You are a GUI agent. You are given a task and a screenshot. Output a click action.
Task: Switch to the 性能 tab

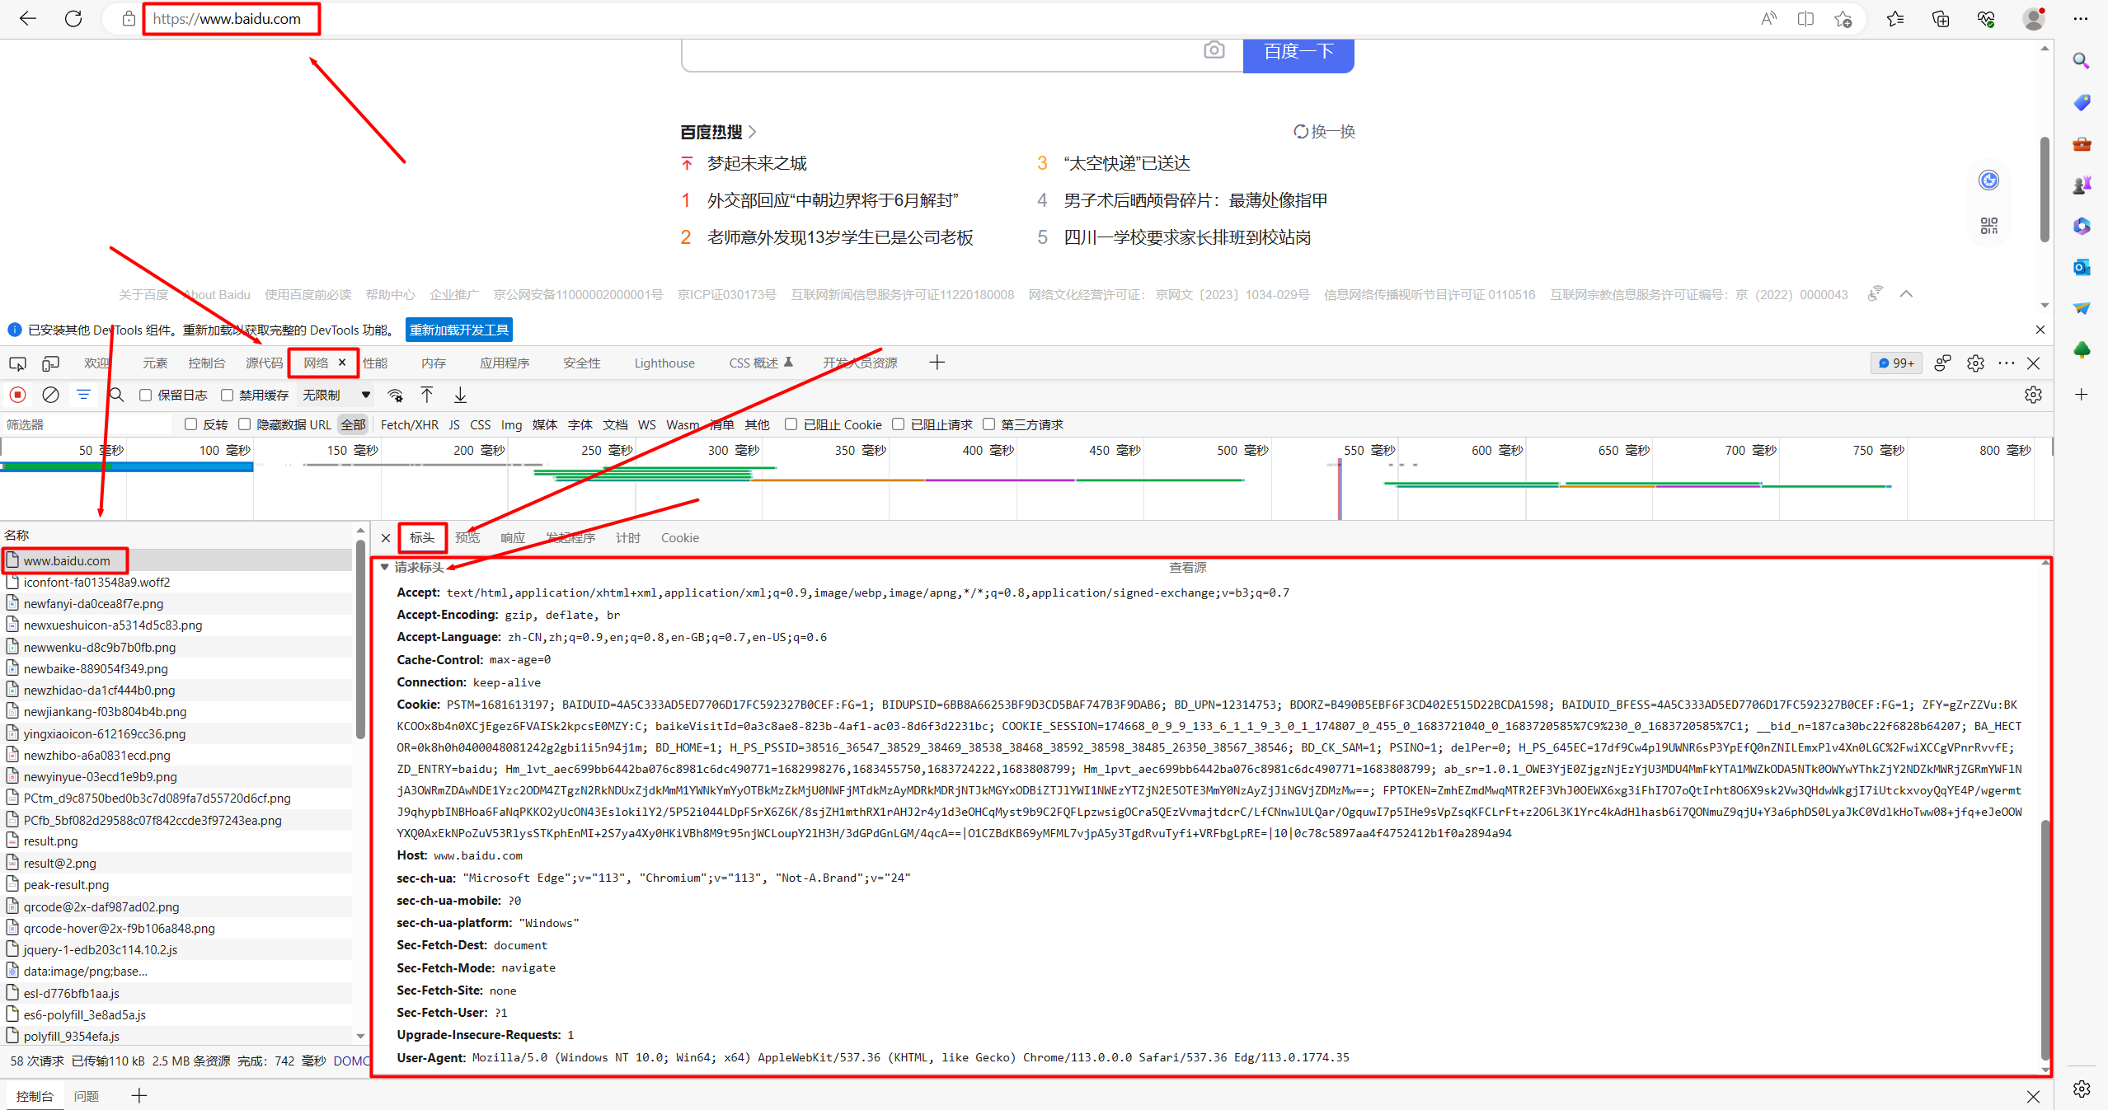click(x=375, y=363)
